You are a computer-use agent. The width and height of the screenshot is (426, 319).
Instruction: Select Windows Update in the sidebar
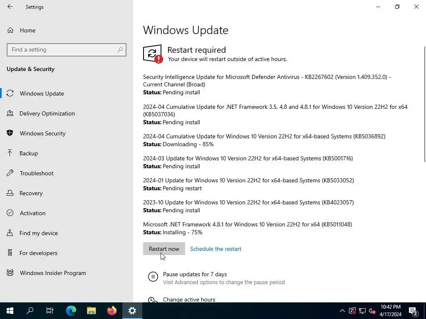tap(67, 93)
